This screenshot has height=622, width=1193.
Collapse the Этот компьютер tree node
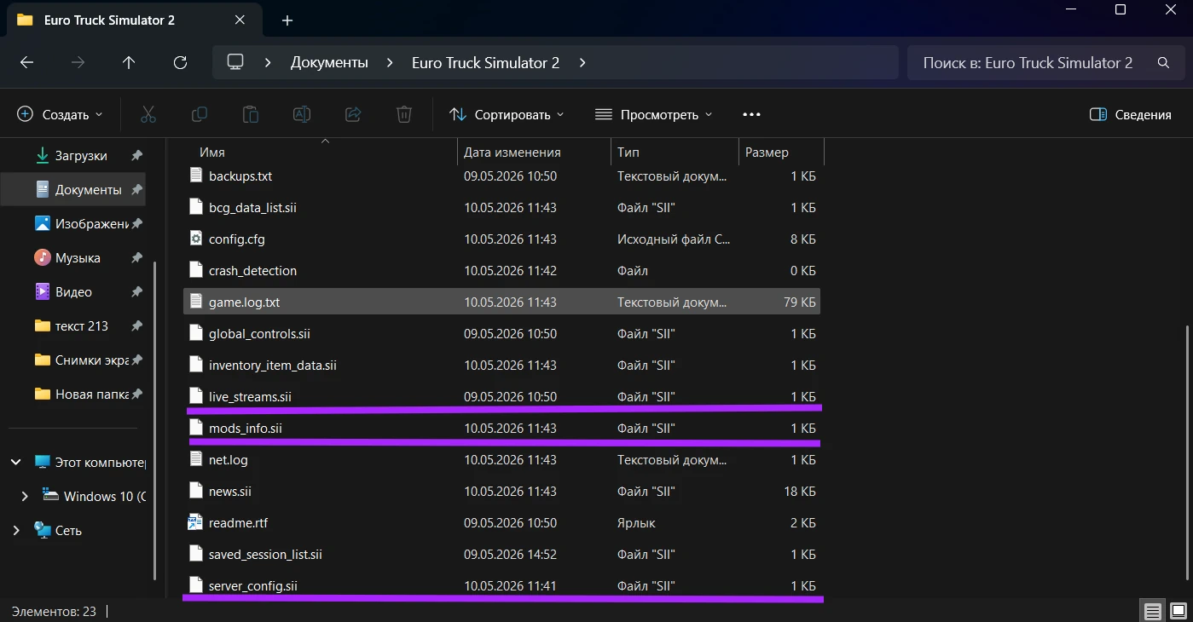coord(16,462)
